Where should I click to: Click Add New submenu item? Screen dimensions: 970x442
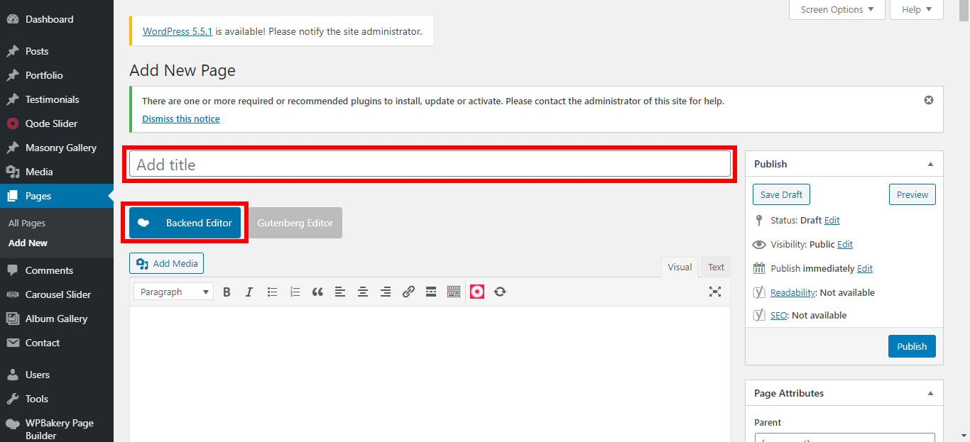pyautogui.click(x=28, y=243)
